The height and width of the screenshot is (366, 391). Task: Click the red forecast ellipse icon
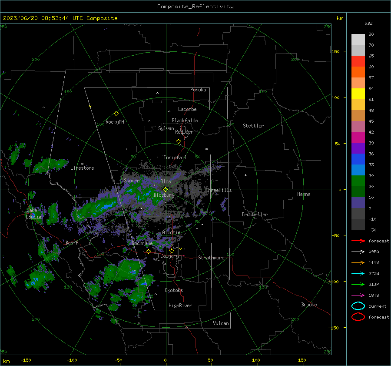(x=358, y=317)
